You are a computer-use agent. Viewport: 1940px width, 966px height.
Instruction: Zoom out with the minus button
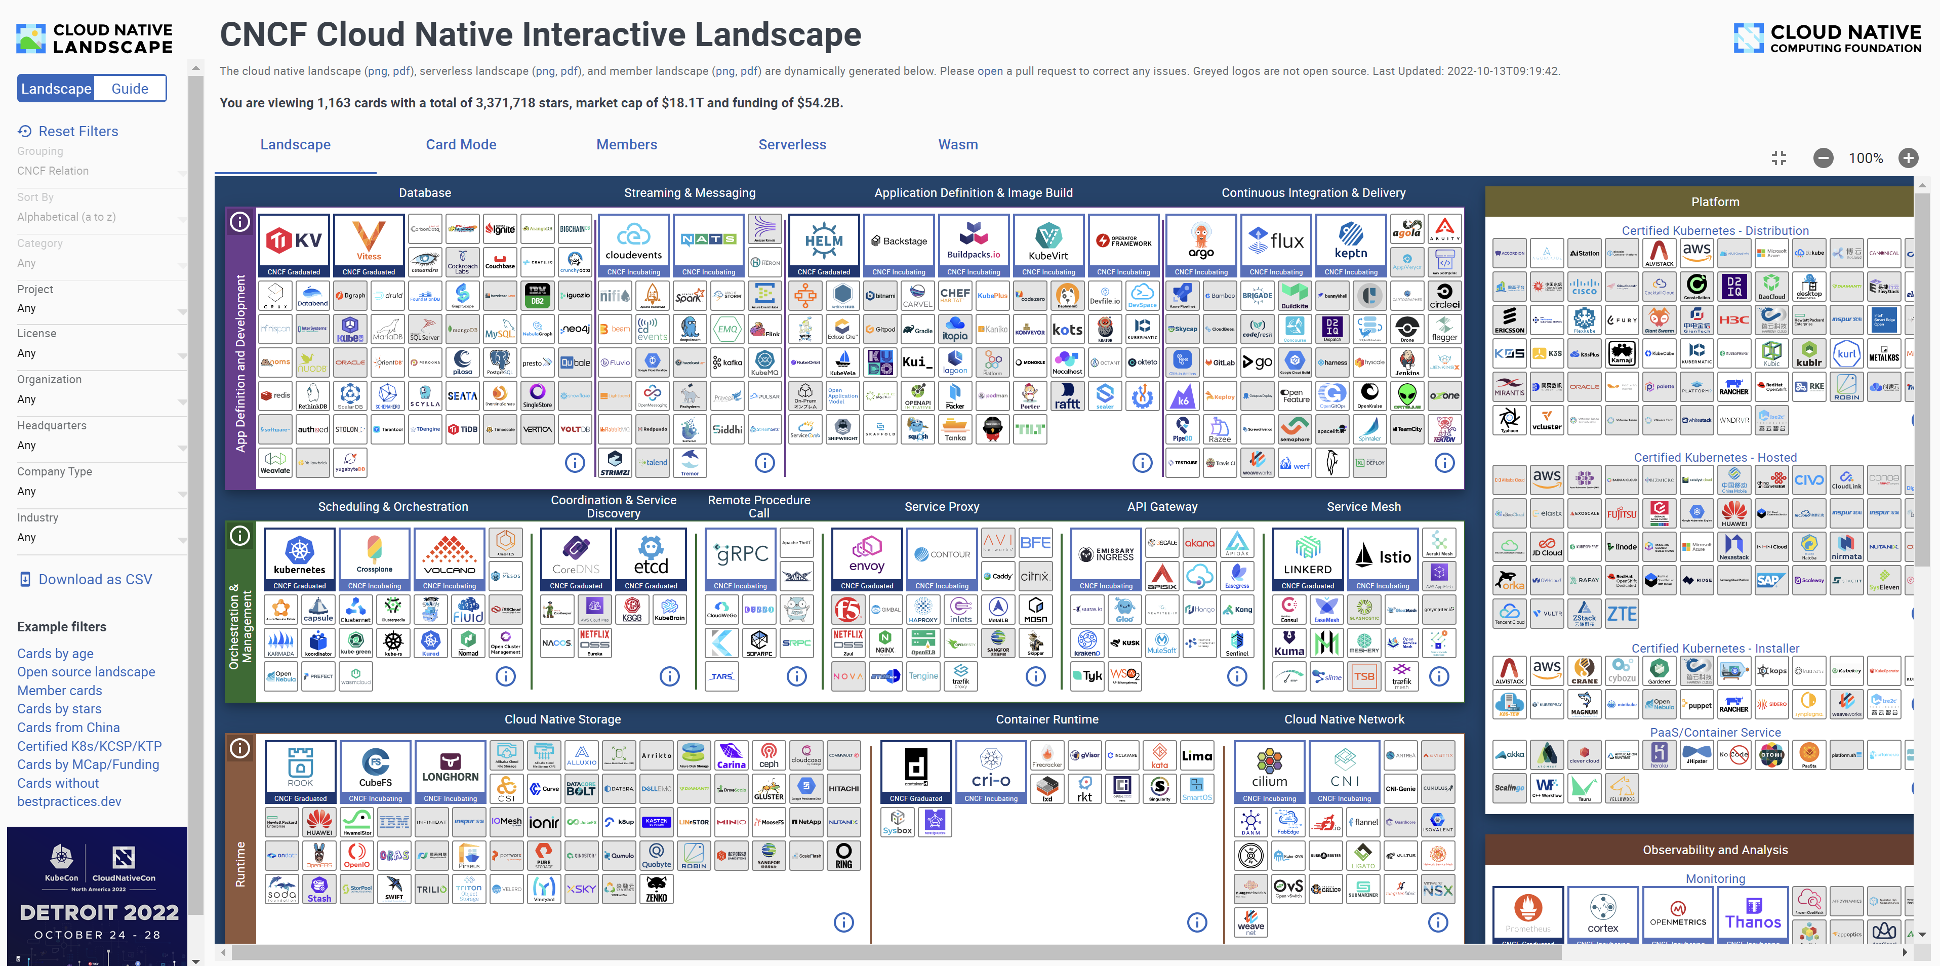point(1823,158)
